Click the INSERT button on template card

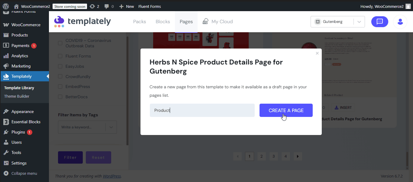[343, 108]
